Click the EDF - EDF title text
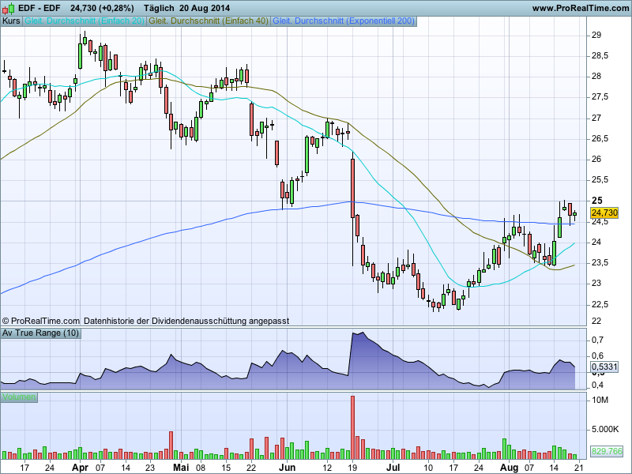Screen dimensions: 632x474 39,8
